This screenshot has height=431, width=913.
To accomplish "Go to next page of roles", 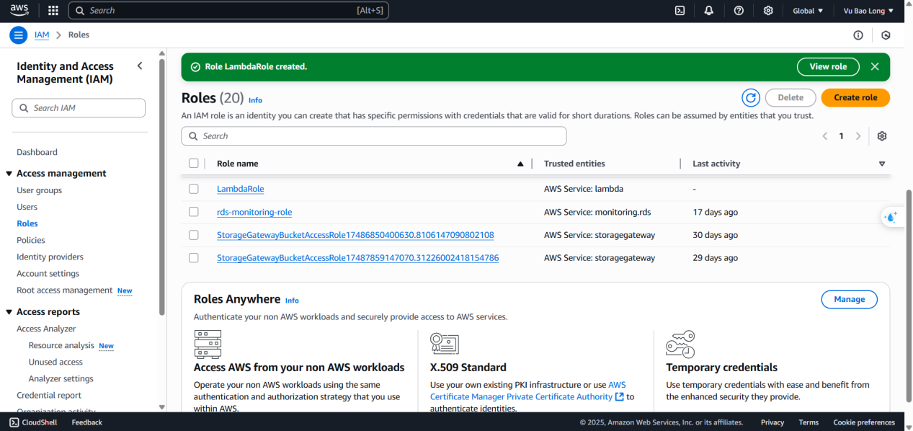I will coord(858,136).
